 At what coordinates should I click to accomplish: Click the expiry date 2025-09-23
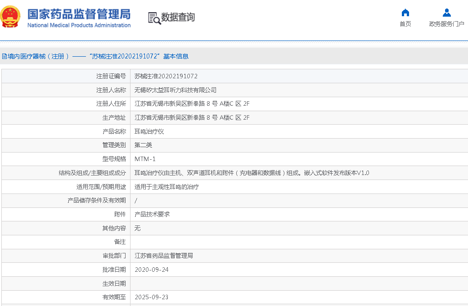tap(152, 297)
